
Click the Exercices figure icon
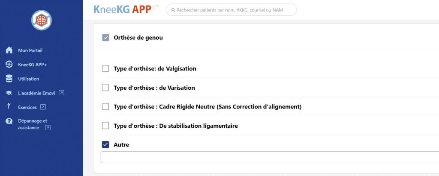(9, 106)
